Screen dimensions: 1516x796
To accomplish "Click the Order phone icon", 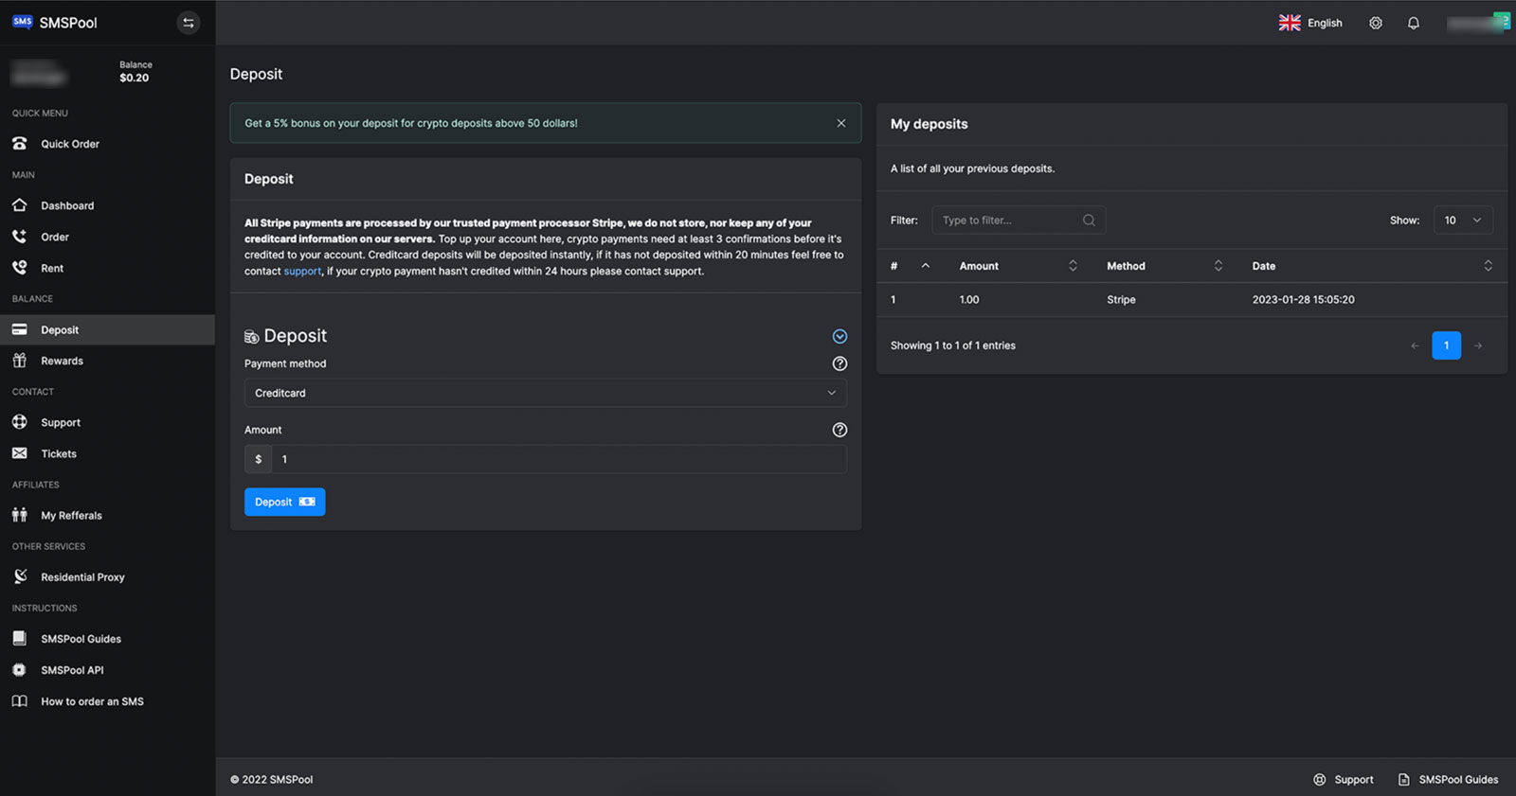I will coord(20,237).
